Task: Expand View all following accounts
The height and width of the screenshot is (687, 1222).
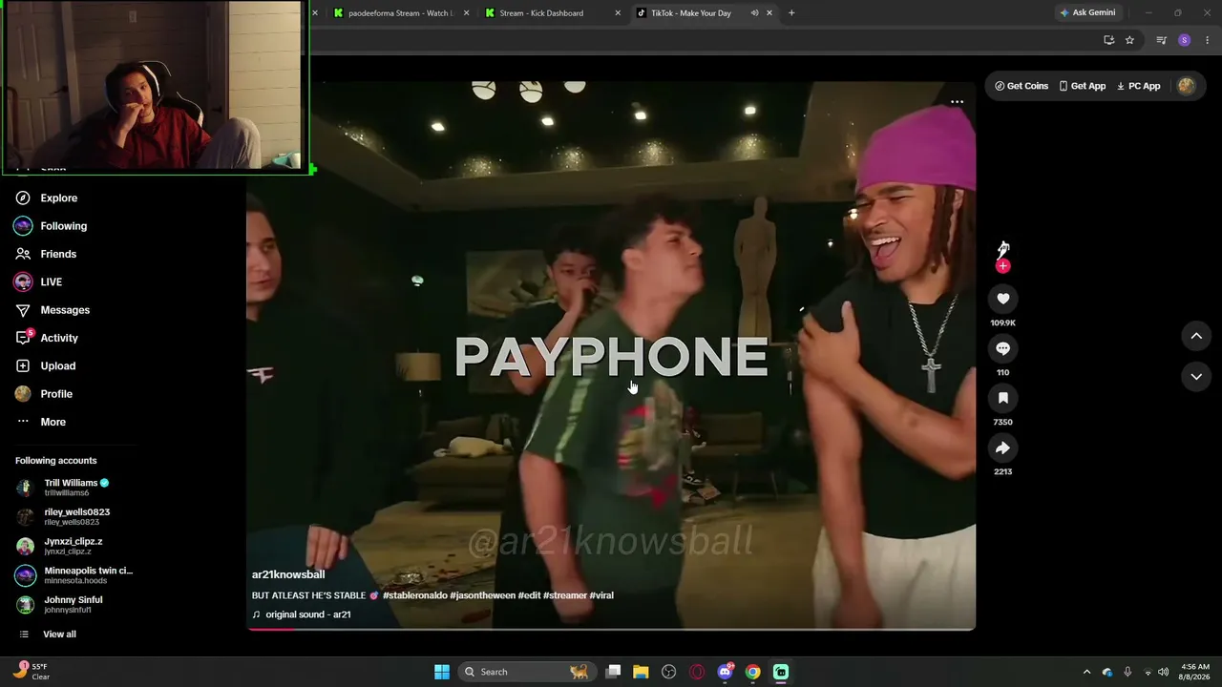Action: (x=48, y=635)
